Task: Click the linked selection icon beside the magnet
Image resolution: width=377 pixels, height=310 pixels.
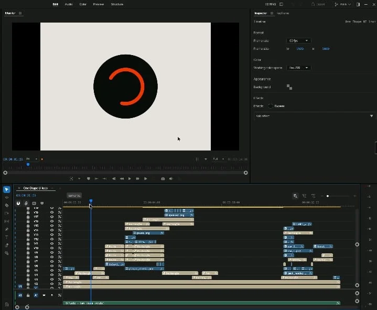Action: (26, 203)
